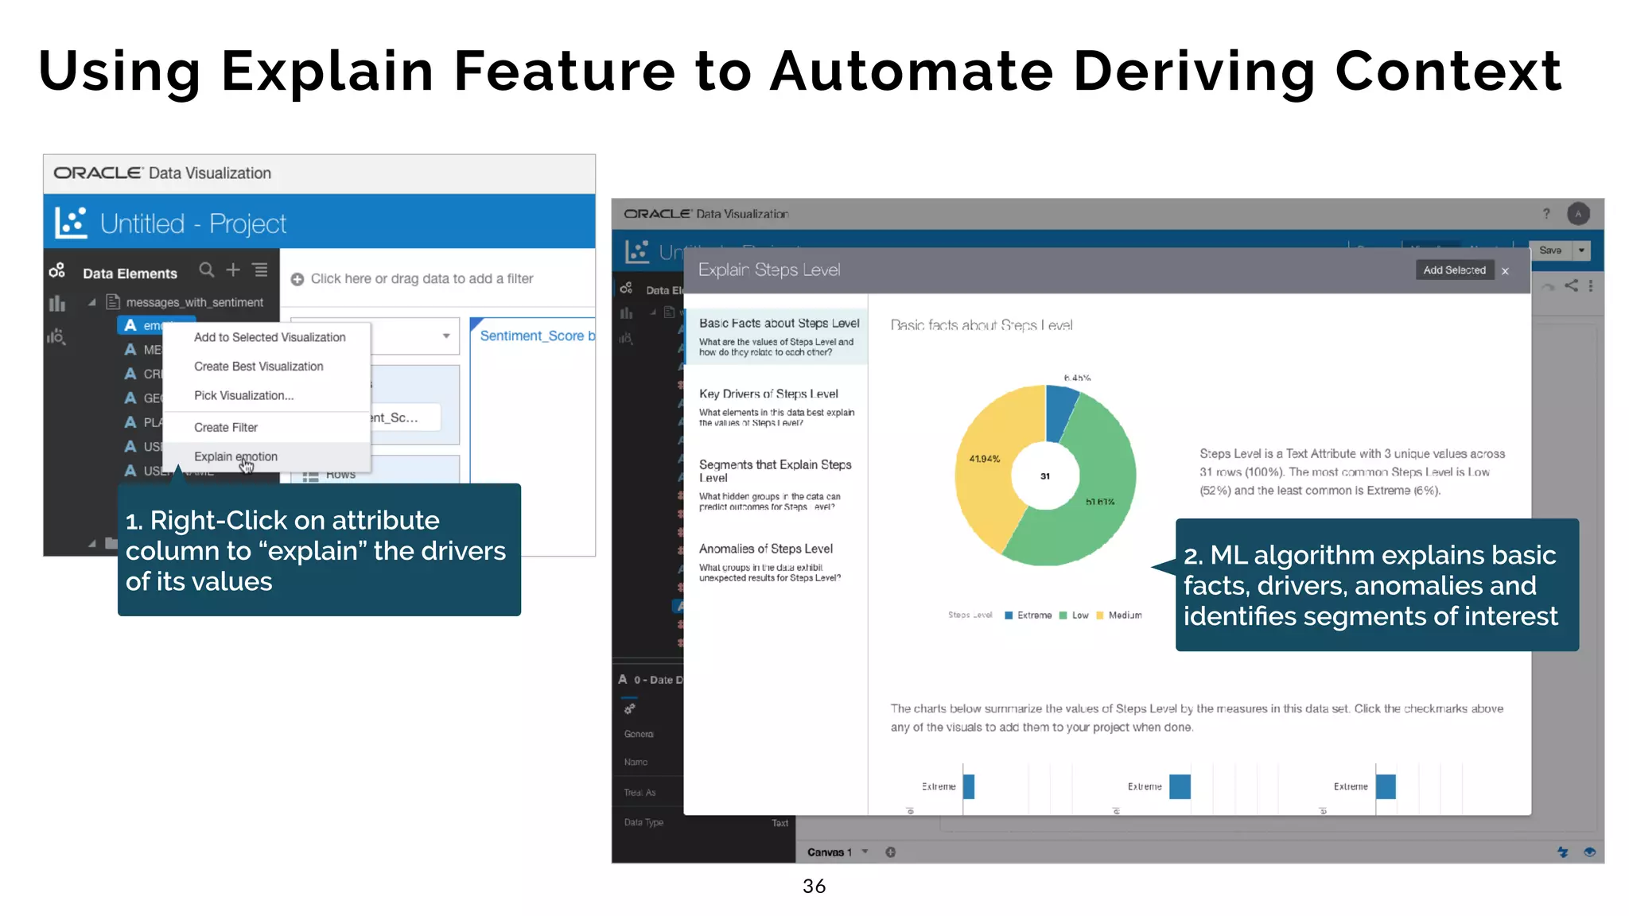Click the gear properties tab icon in right window
Viewport: 1629px width, 916px height.
[x=629, y=708]
